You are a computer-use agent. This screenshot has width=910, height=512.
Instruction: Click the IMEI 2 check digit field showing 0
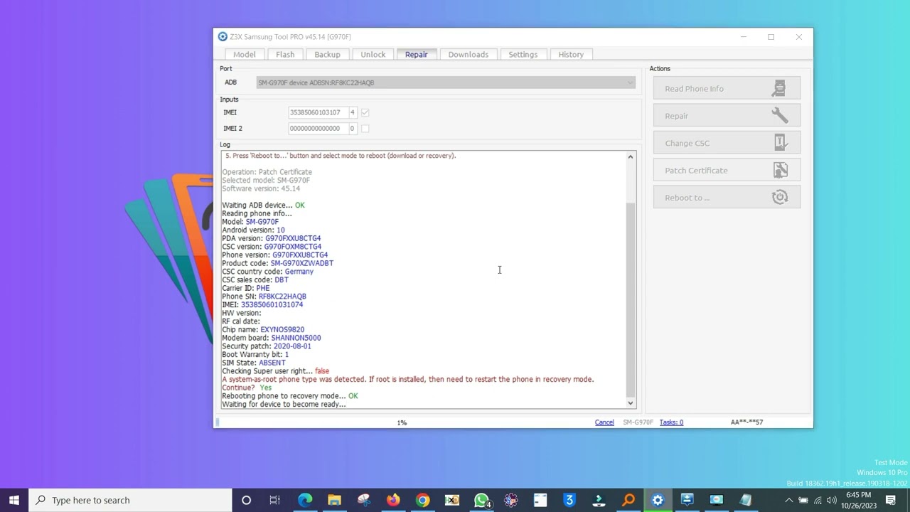tap(352, 129)
